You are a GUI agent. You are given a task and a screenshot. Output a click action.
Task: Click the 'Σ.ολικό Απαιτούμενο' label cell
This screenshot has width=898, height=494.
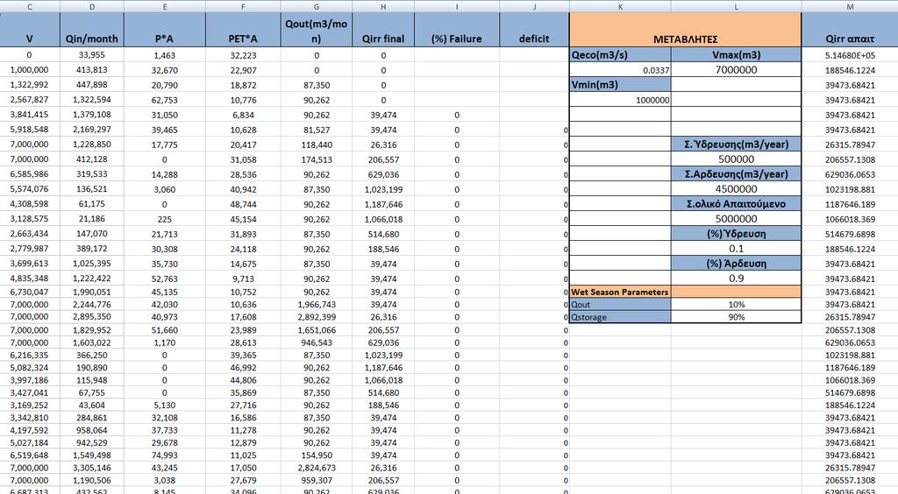tap(736, 203)
